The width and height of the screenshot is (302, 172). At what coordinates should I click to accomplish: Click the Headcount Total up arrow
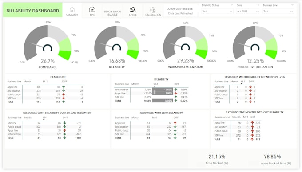tap(64, 102)
